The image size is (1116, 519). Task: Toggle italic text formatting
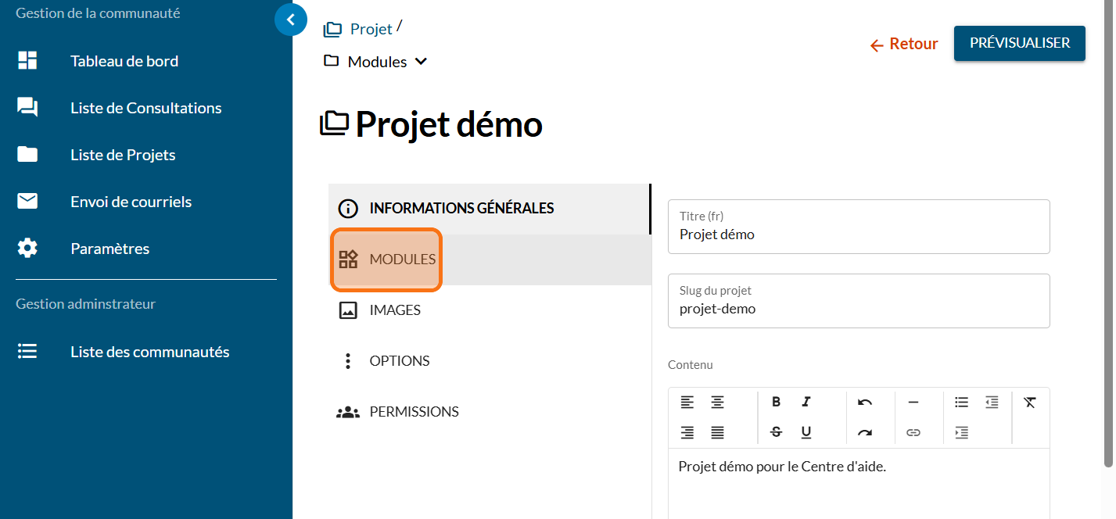point(806,402)
